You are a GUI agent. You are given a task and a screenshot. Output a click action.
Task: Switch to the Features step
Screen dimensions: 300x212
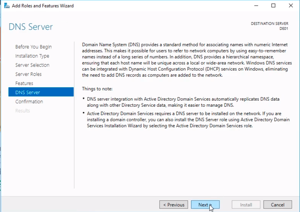coord(24,83)
